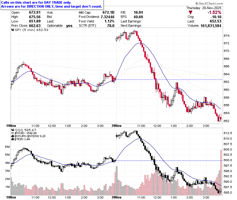Click the QQQ candlestick legend icon
Viewport: 237px width, 200px height.
(x=13, y=130)
